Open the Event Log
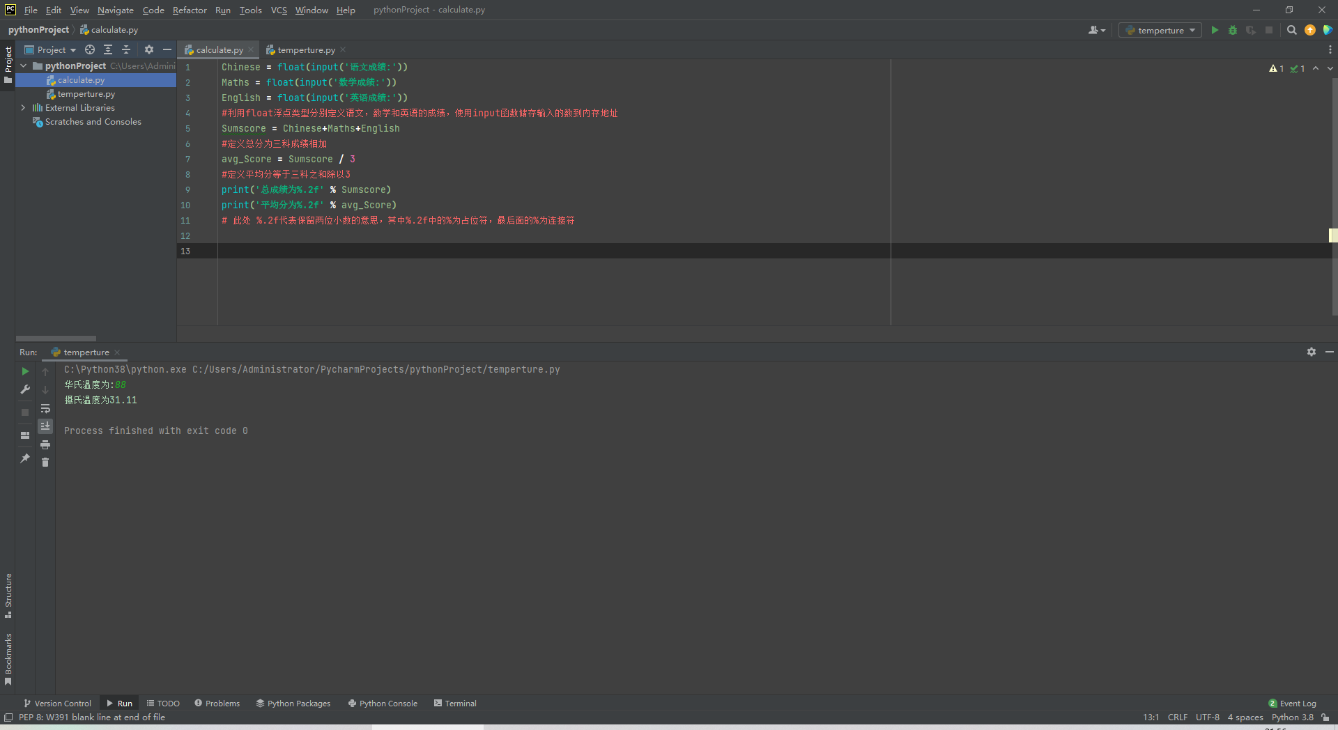 (x=1293, y=703)
